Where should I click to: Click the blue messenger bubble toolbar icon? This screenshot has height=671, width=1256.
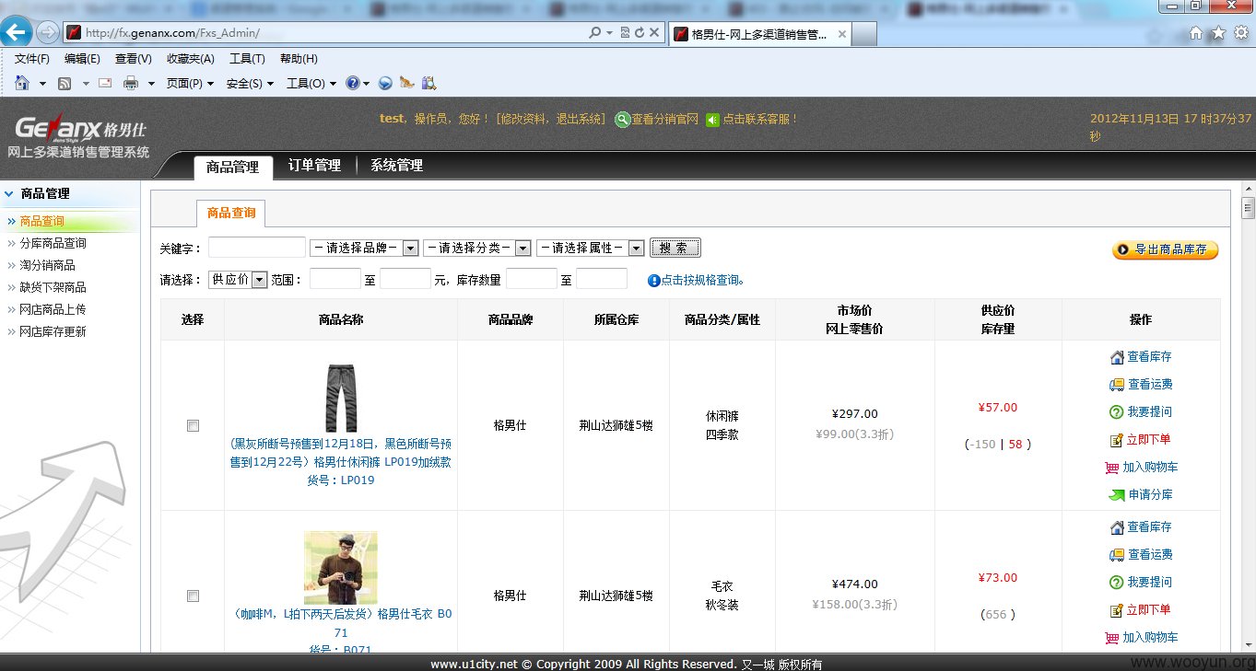(385, 83)
